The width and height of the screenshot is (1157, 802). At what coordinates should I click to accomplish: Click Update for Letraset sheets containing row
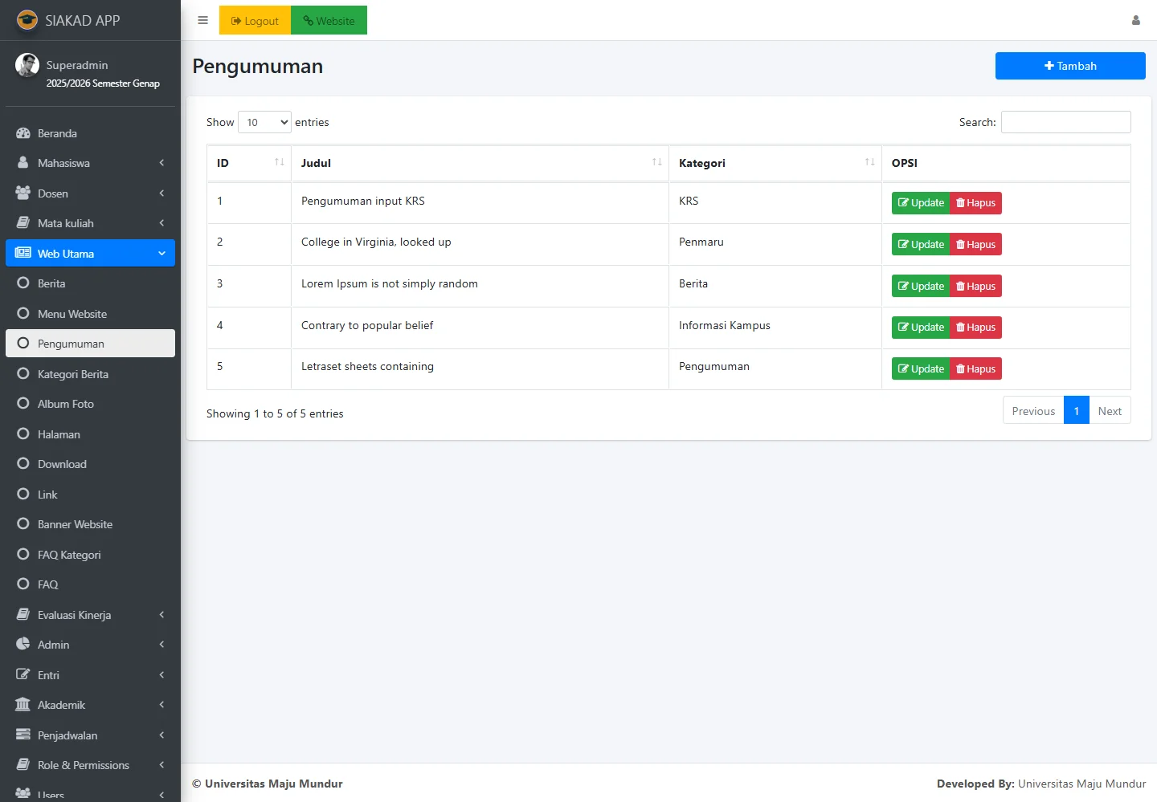point(921,369)
